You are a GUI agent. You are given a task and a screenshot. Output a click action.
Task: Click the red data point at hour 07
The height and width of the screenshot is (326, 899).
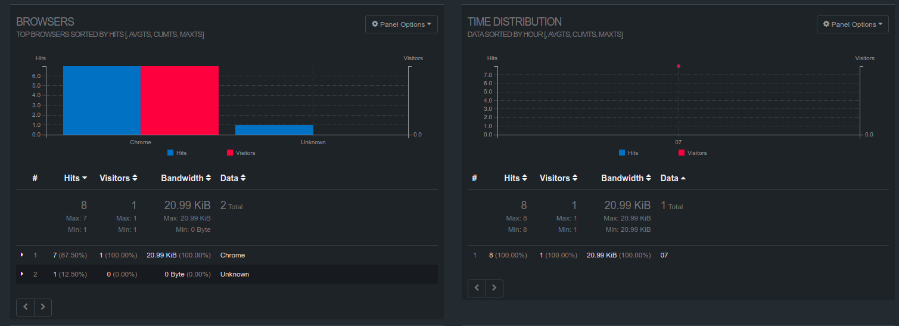[679, 66]
